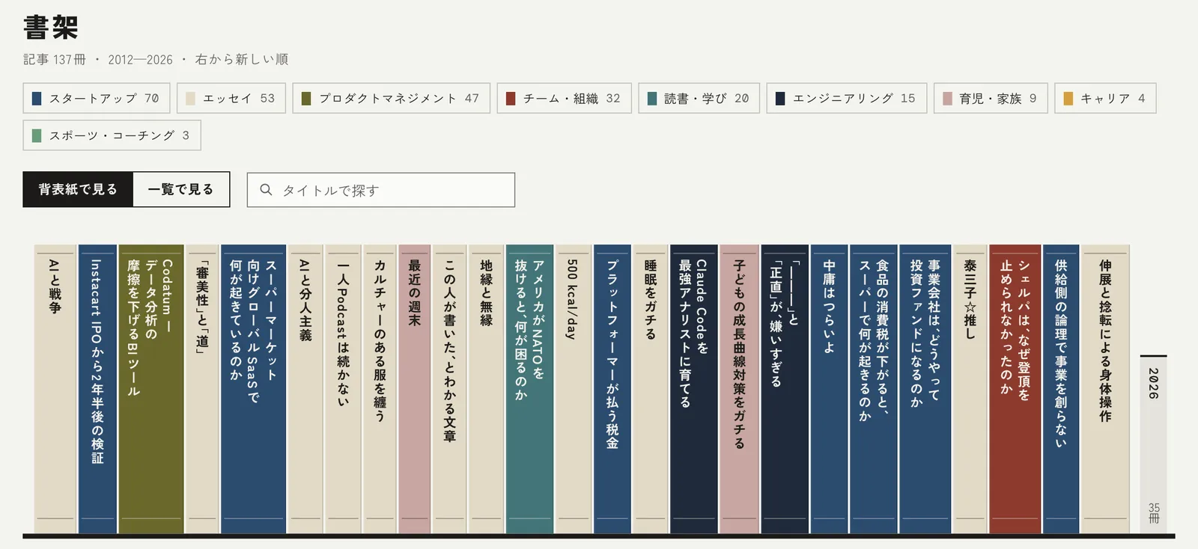This screenshot has height=549, width=1198.
Task: Toggle エンジニアリング filter chip
Action: [x=846, y=98]
